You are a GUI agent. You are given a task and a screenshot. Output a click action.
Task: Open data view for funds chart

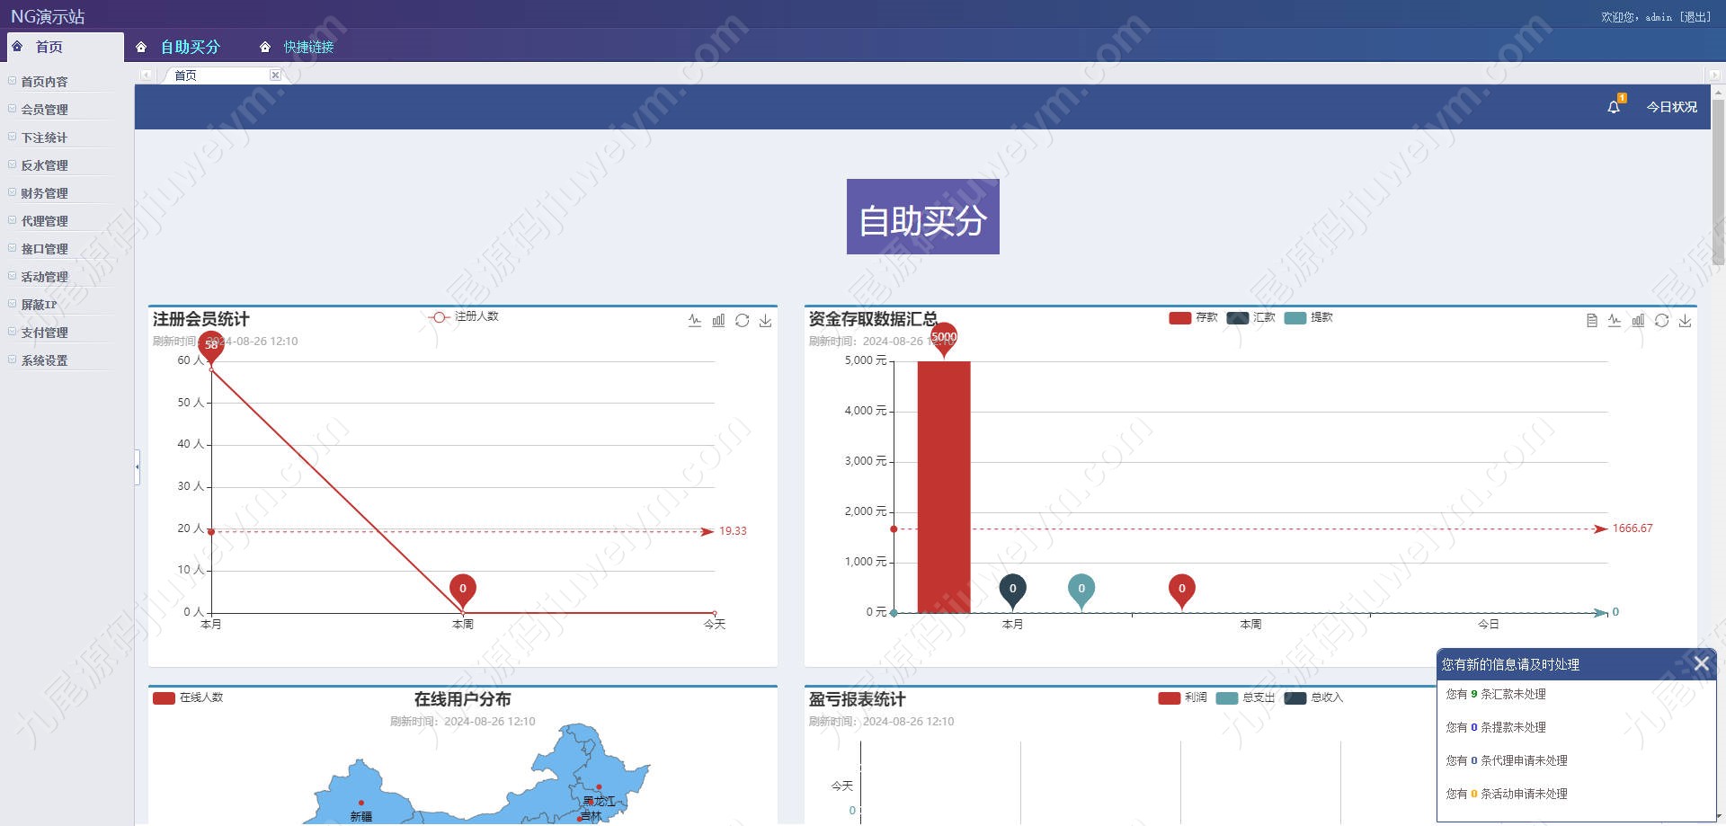1592,320
